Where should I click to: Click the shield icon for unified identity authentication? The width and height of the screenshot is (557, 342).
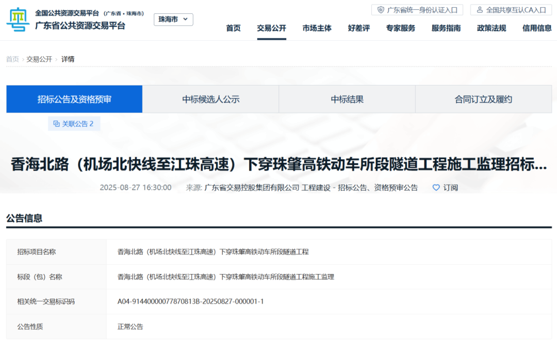click(381, 10)
